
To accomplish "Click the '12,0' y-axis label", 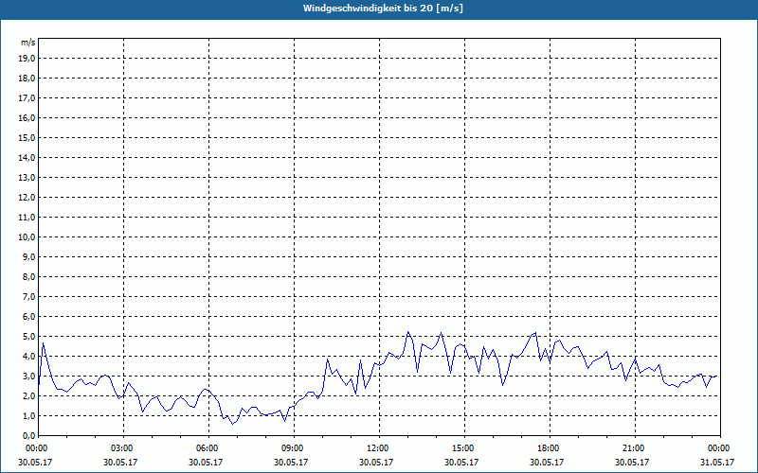I will 27,198.
